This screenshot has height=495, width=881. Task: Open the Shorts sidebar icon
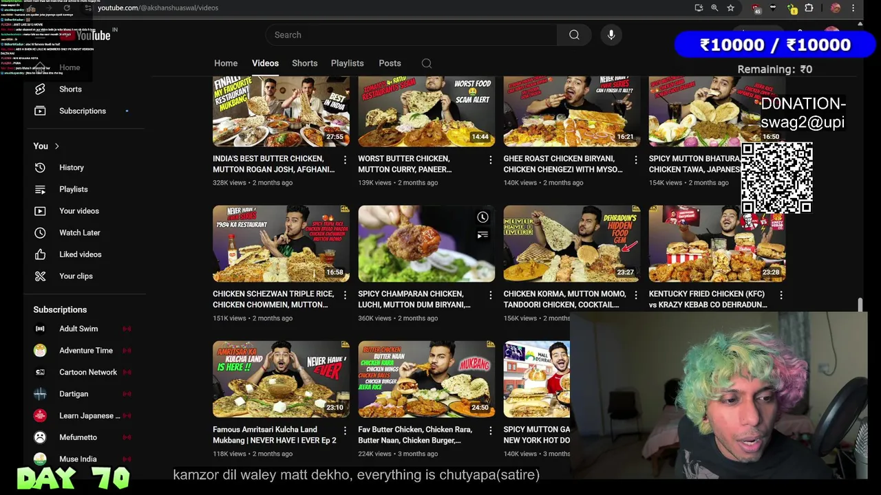coord(40,89)
